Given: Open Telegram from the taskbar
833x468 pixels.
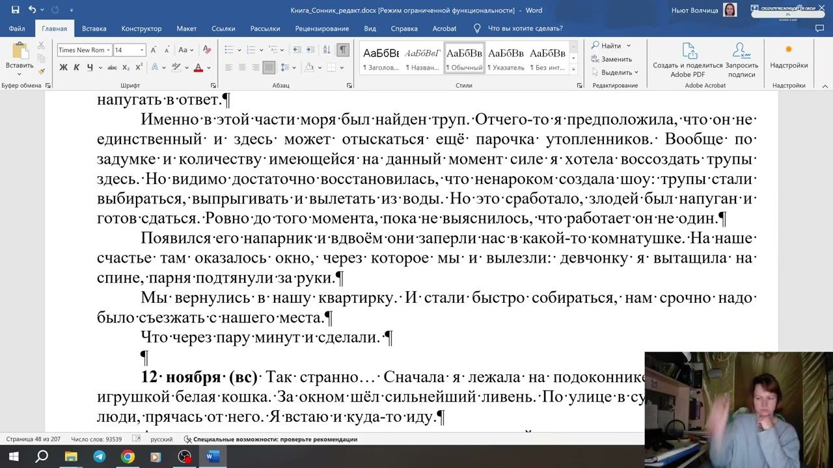Looking at the screenshot, I should [x=99, y=456].
